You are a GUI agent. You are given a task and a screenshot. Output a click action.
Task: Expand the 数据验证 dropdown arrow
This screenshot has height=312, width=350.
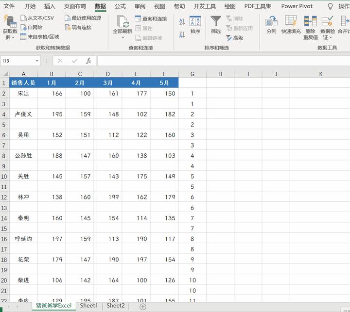coord(331,37)
